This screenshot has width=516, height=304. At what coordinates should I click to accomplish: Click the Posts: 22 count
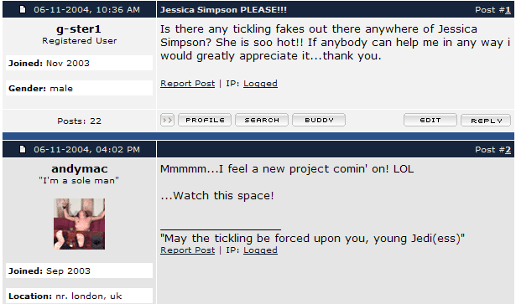point(80,121)
